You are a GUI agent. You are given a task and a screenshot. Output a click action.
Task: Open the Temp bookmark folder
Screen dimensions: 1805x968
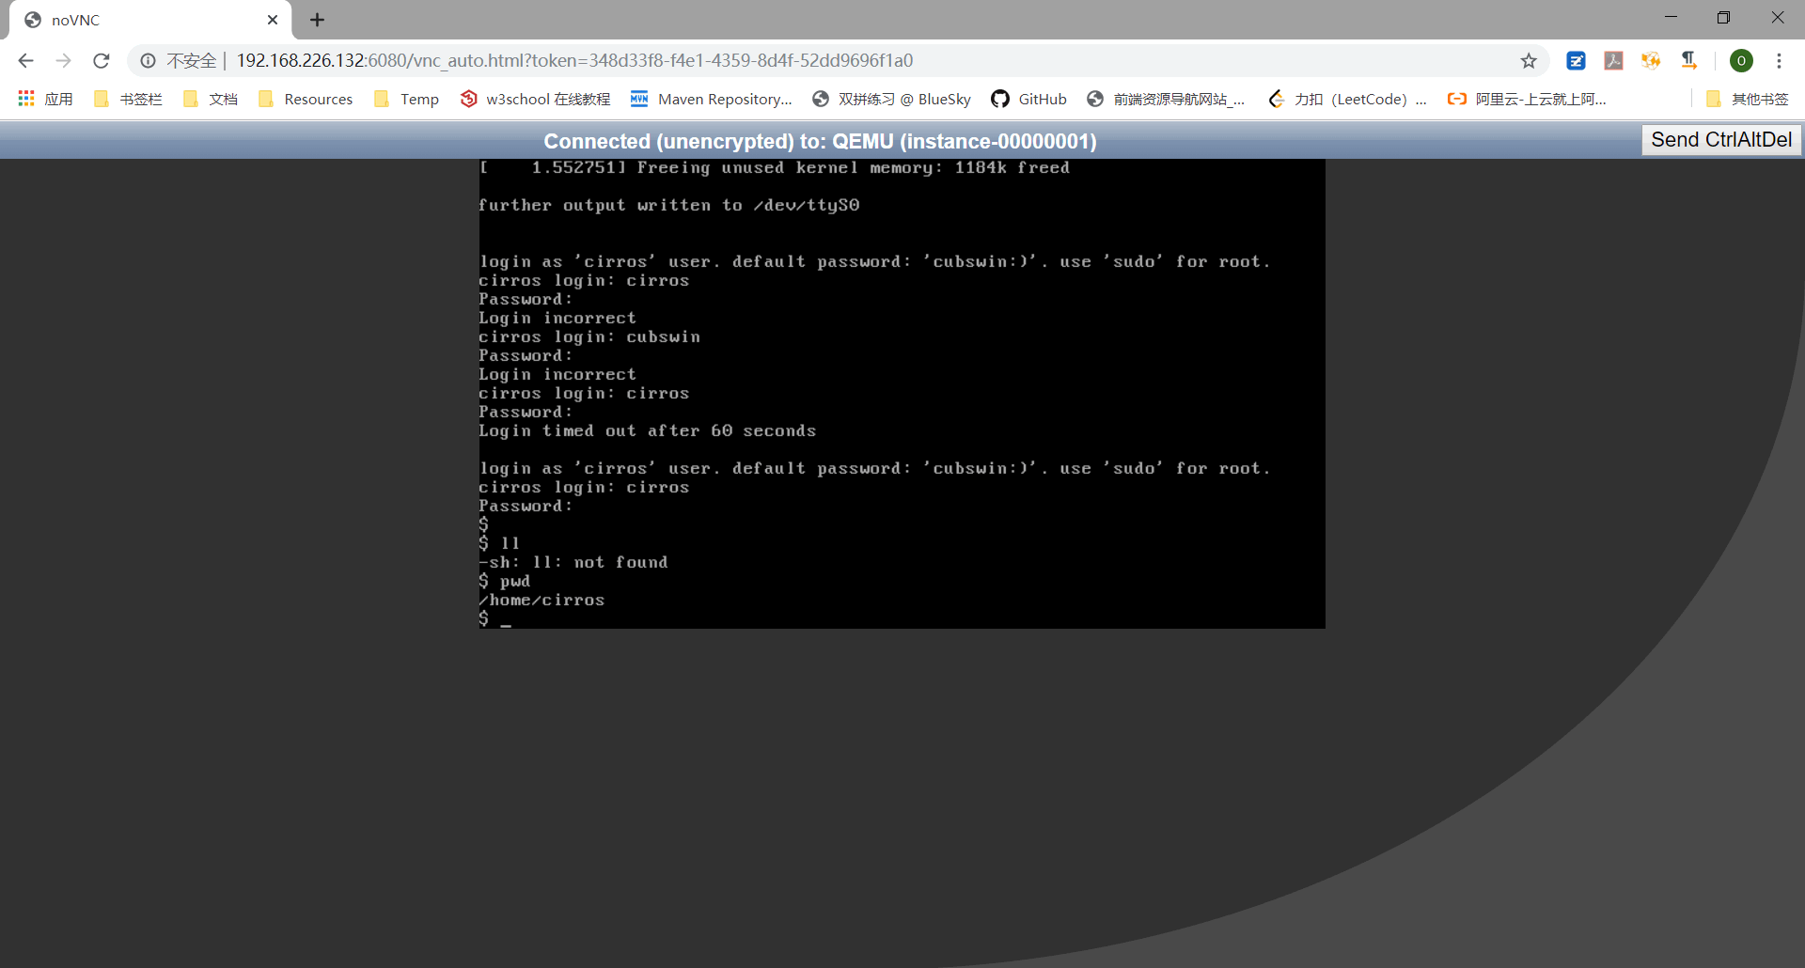(x=406, y=99)
